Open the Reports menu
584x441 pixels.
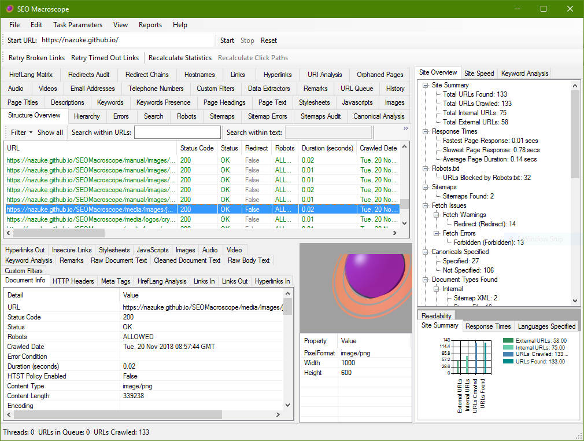point(150,25)
